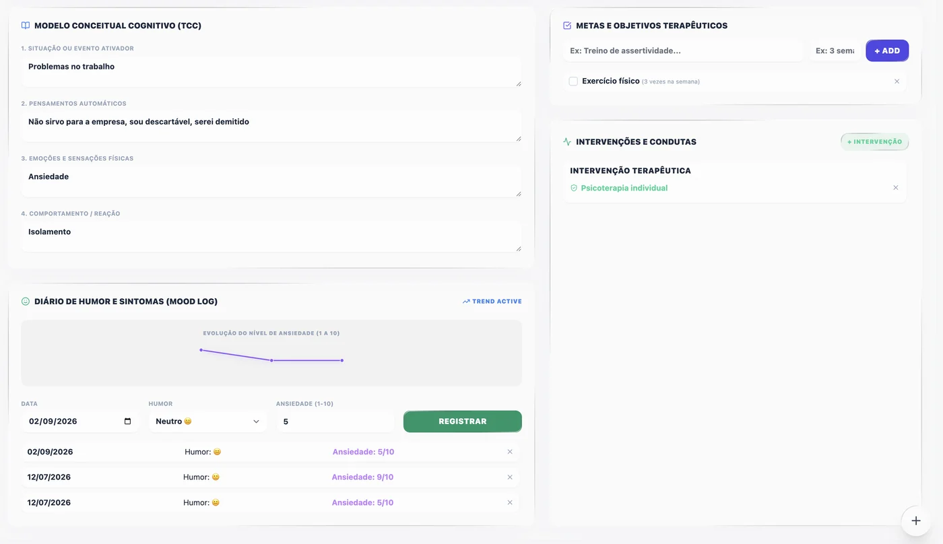Remove the Exercício físico goal
Screen dimensions: 943x544
pyautogui.click(x=897, y=81)
